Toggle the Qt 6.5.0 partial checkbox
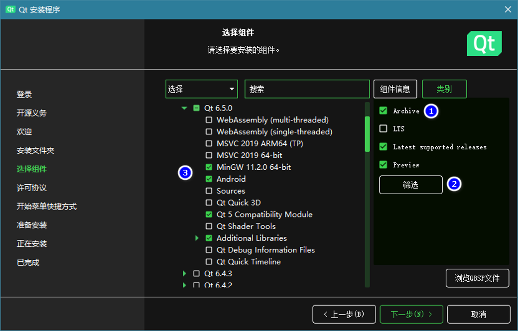This screenshot has height=331, width=518. 196,108
